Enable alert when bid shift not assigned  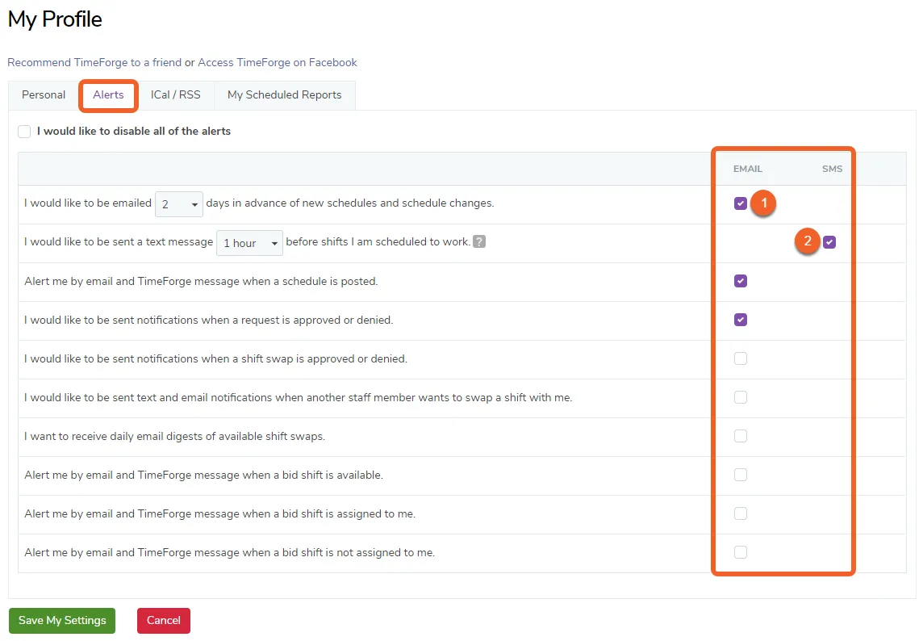point(741,553)
